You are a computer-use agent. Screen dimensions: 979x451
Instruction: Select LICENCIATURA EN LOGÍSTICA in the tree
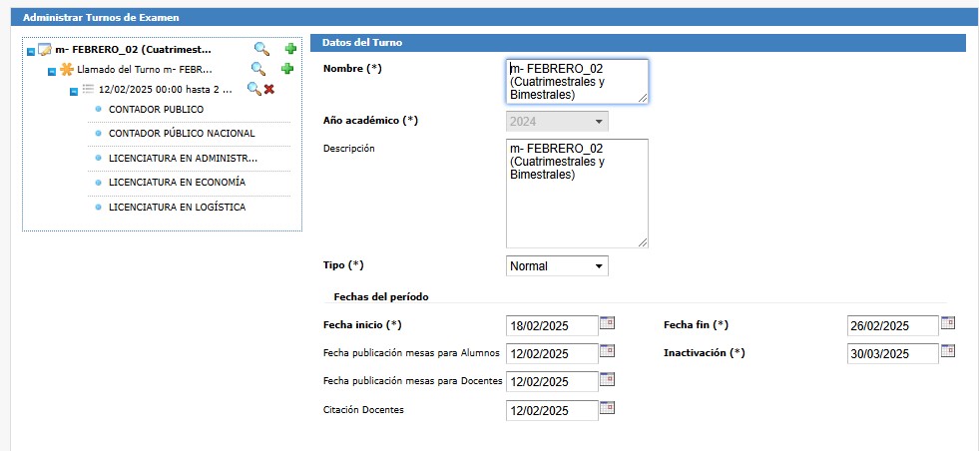[177, 207]
